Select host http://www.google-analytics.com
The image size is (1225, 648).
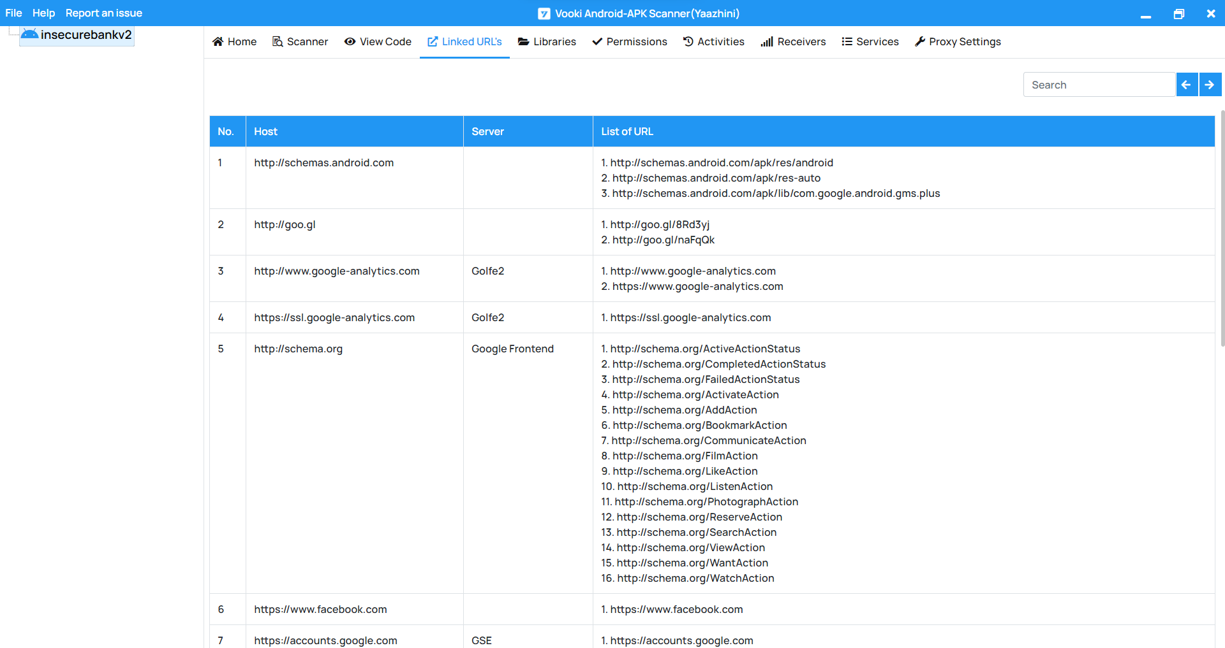pos(337,271)
